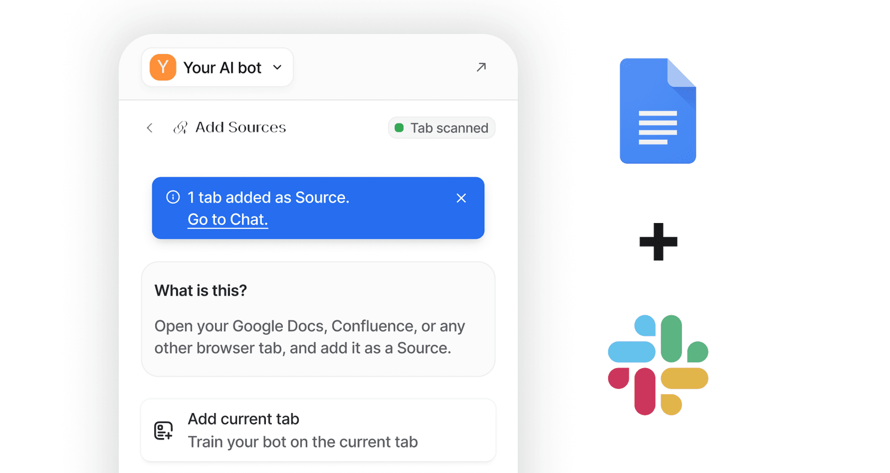890x473 pixels.
Task: Click the 1 tab added as Source message
Action: [x=268, y=198]
